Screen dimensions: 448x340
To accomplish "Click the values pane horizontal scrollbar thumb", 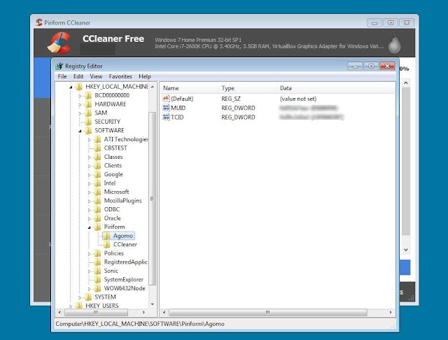I will 267,312.
